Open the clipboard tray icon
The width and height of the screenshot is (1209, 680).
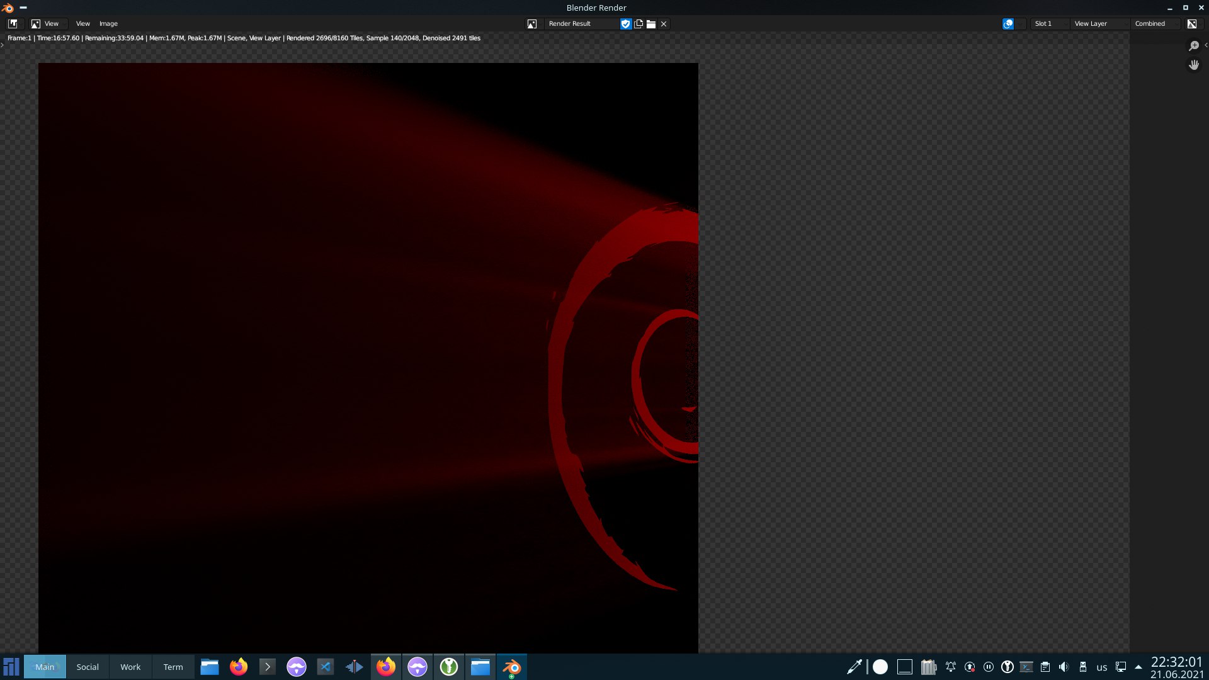1045,667
